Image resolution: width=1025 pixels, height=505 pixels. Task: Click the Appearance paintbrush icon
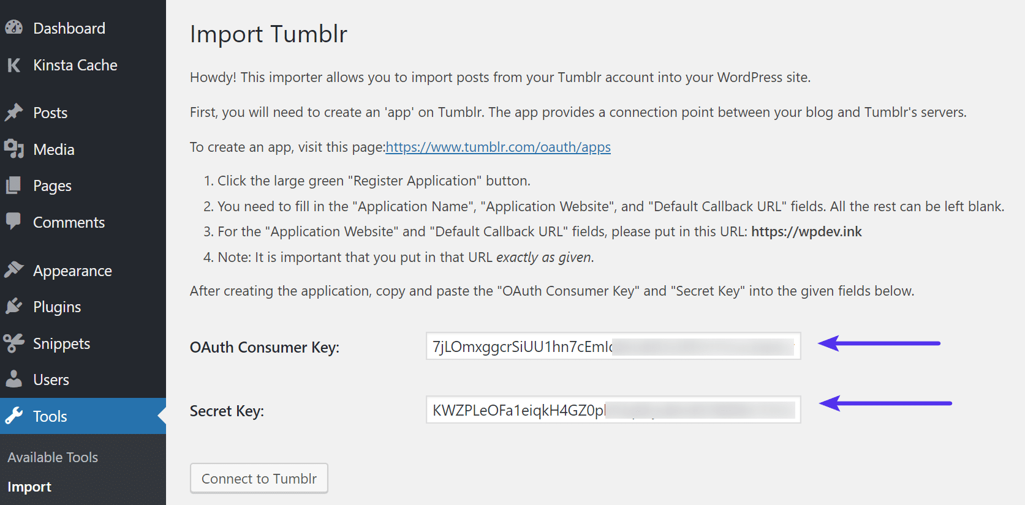[13, 270]
